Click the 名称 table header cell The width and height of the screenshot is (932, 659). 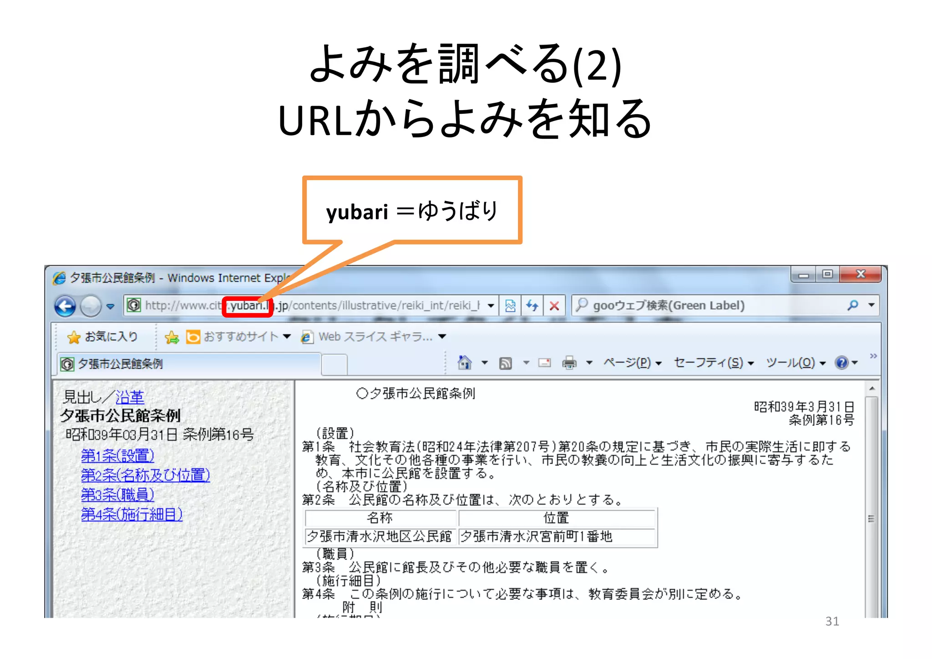[x=380, y=518]
